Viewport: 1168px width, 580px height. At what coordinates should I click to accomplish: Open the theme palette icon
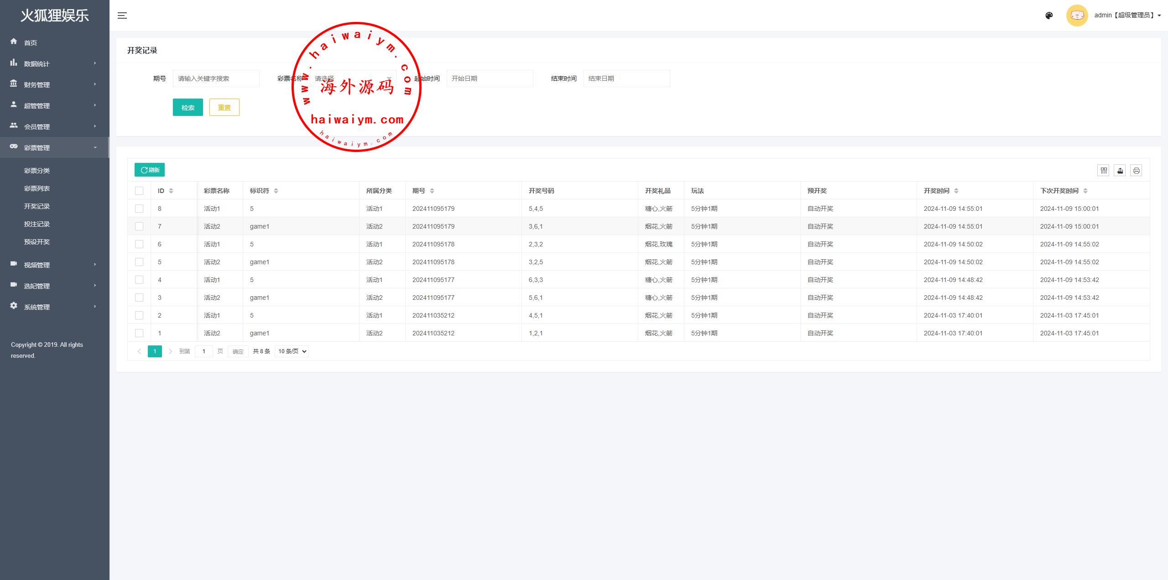1049,16
